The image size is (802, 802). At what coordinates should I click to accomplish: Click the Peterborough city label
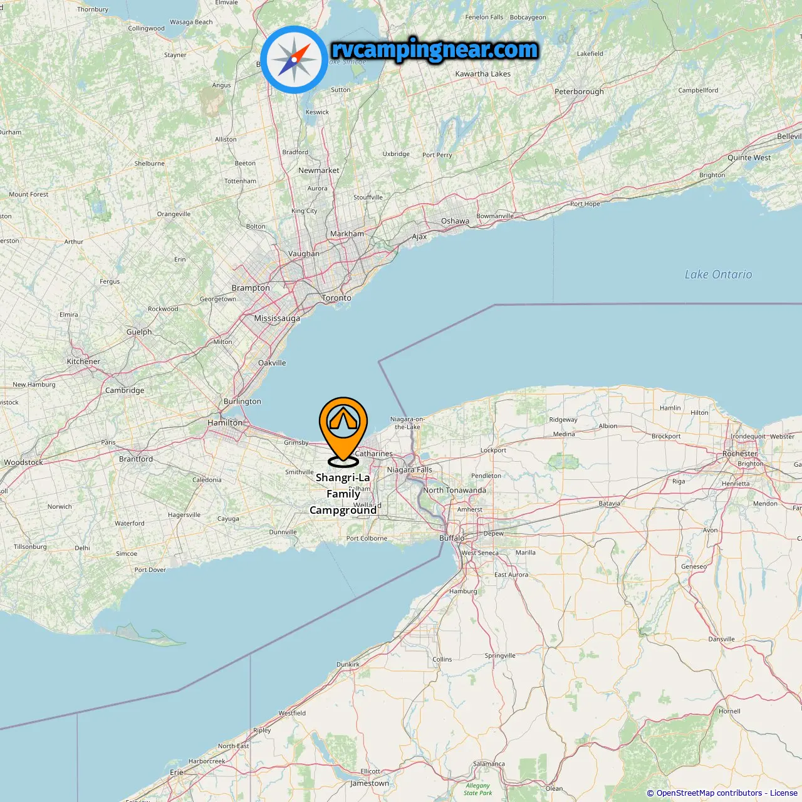[579, 91]
